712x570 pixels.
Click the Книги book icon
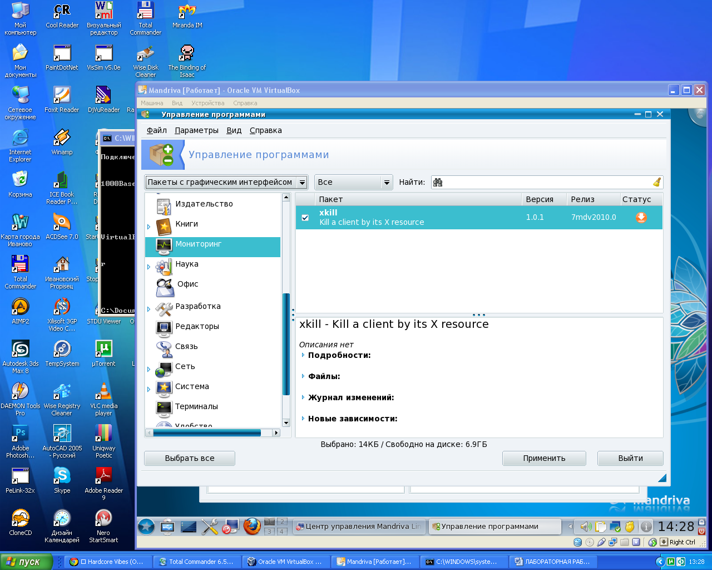pos(164,225)
